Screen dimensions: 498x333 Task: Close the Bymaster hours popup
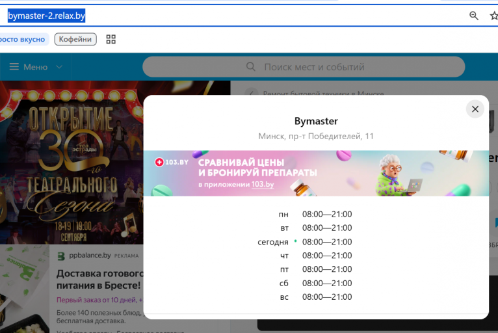(x=475, y=109)
